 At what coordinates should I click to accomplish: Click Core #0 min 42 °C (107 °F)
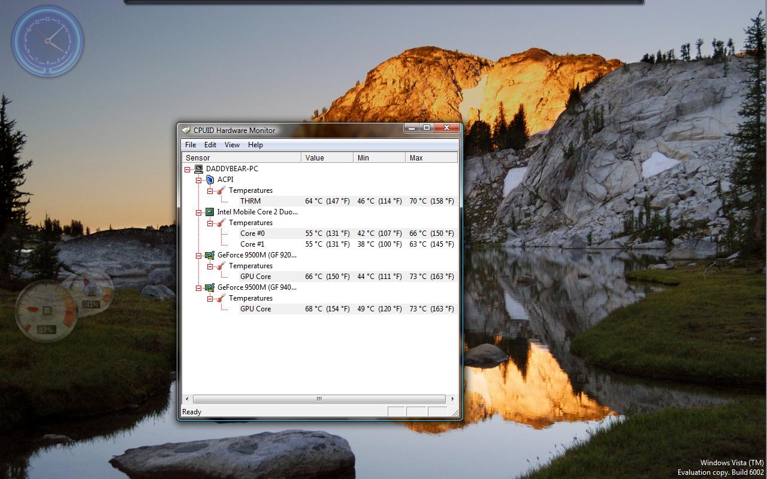pyautogui.click(x=379, y=234)
